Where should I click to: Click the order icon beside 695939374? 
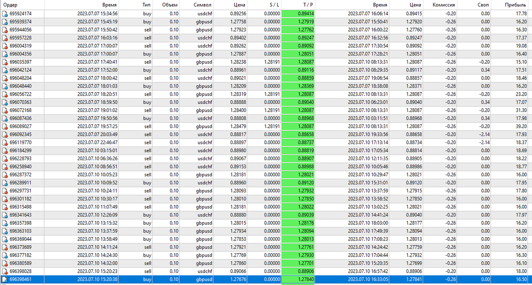point(5,22)
